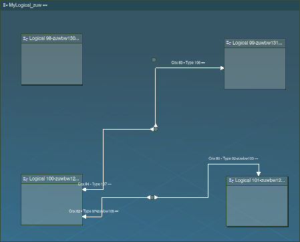300x242 pixels.
Task: Click inside Logical 99-zuwbw131 block body
Action: tap(255, 68)
